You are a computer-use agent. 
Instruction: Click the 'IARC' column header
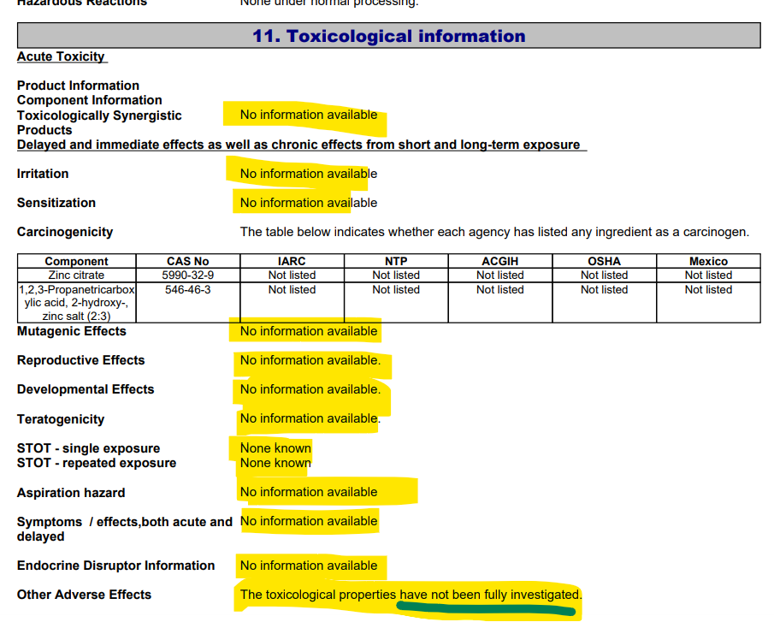292,261
